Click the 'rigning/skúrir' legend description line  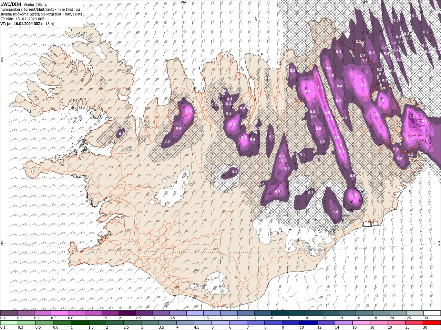tap(40, 9)
